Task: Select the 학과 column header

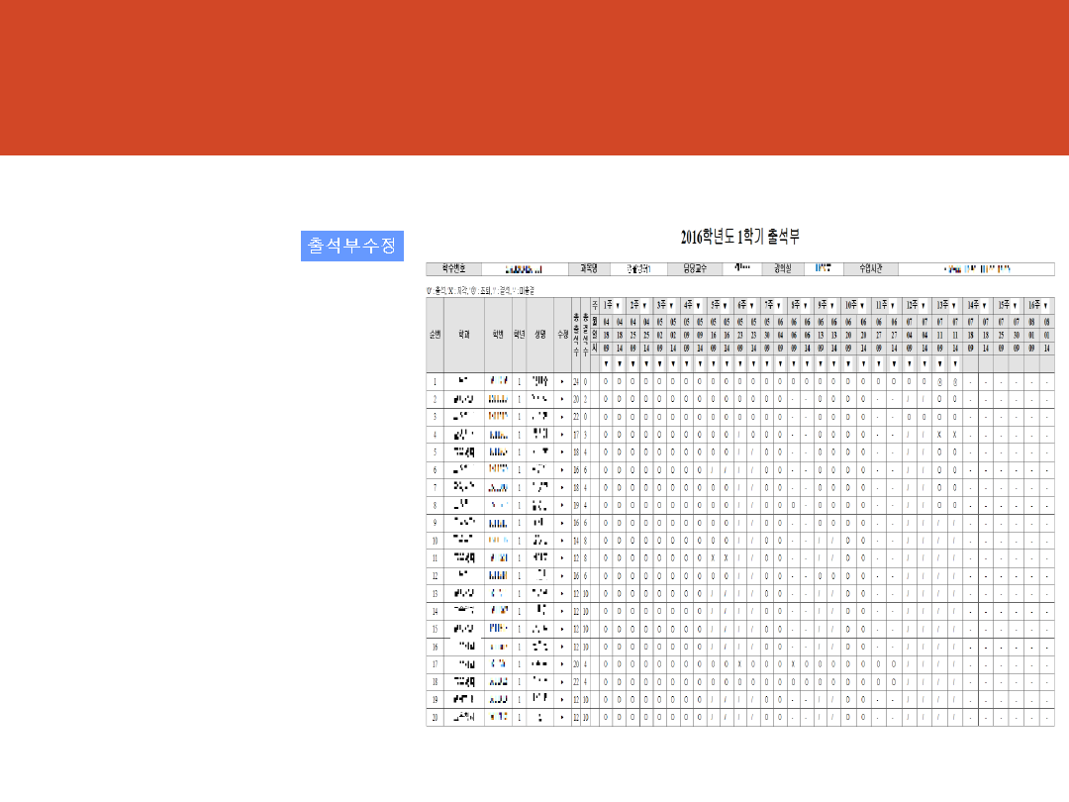Action: pyautogui.click(x=463, y=335)
